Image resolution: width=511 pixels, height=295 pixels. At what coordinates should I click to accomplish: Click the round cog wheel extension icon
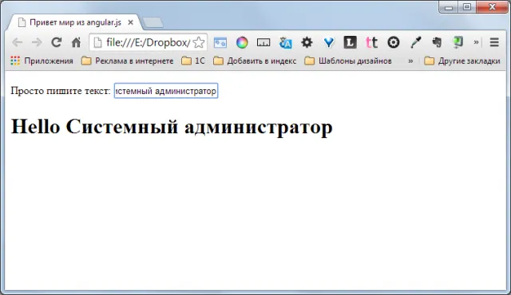click(394, 42)
